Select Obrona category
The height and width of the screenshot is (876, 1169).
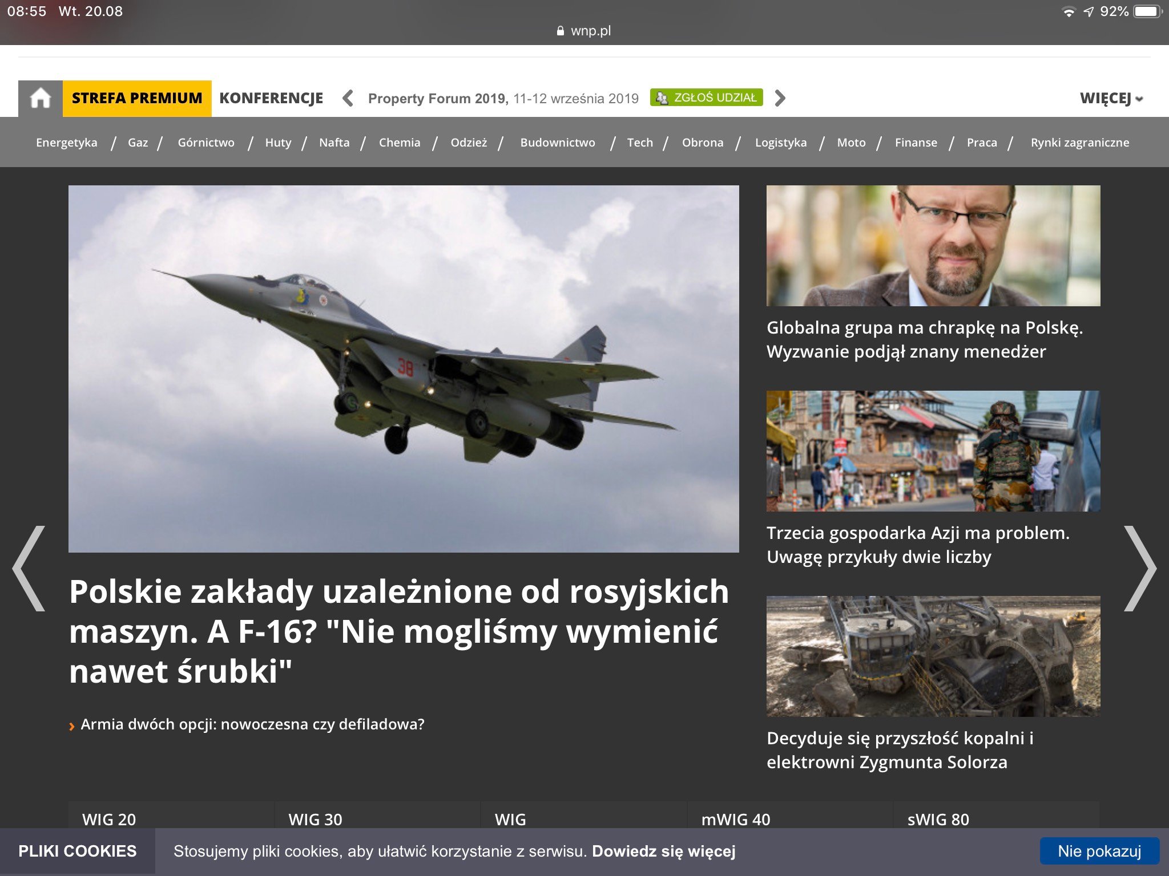[703, 143]
